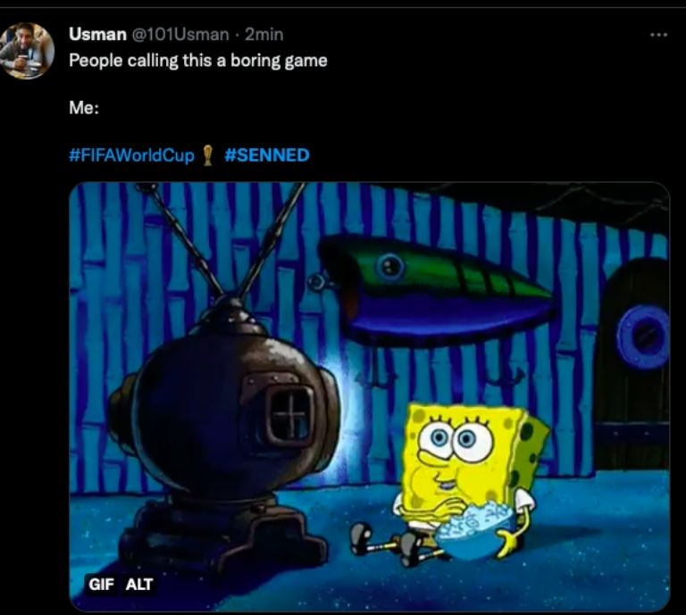Click the square window on the helmet TV
The image size is (686, 615).
[289, 414]
